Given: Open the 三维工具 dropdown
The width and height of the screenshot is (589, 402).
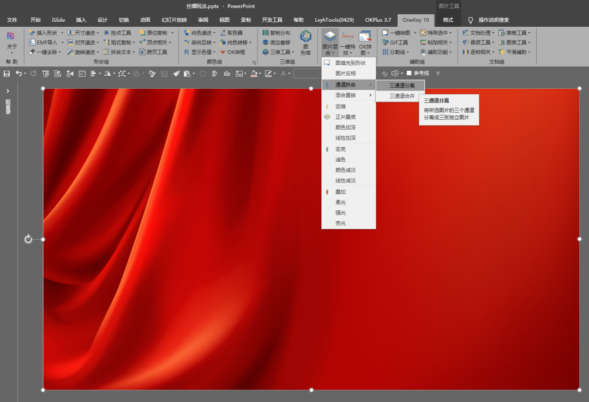Looking at the screenshot, I should (x=293, y=52).
